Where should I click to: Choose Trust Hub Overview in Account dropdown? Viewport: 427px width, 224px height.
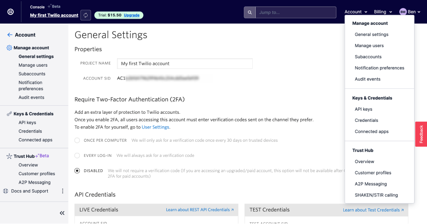click(364, 162)
